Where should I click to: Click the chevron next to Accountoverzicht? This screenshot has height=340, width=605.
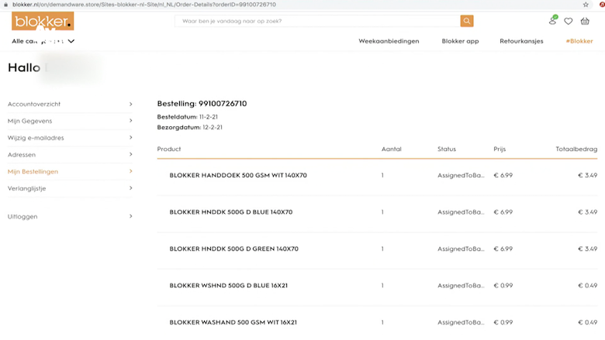(130, 104)
